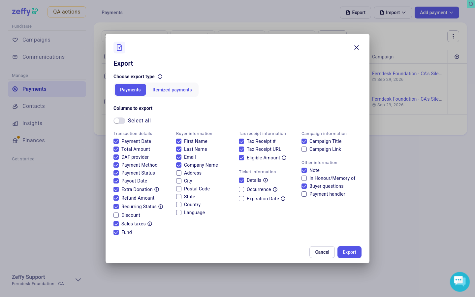Click the info icon next to Extra Donation

[x=157, y=189]
